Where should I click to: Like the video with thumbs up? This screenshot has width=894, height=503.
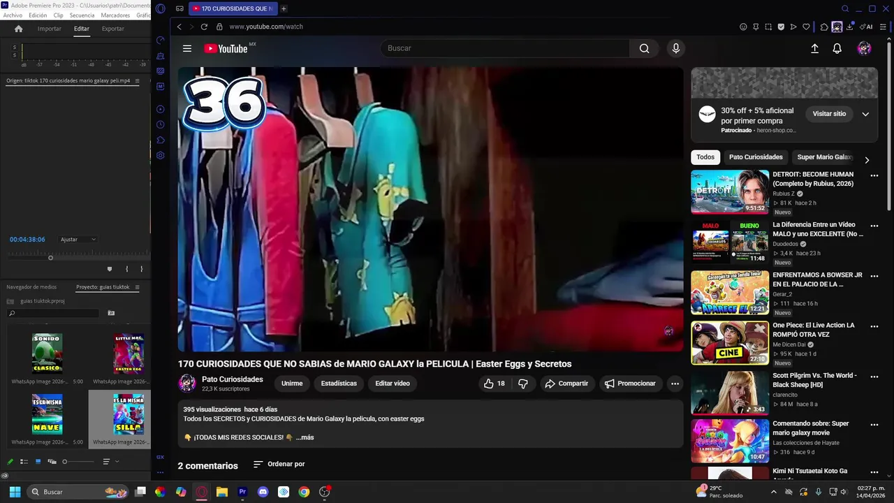click(494, 384)
